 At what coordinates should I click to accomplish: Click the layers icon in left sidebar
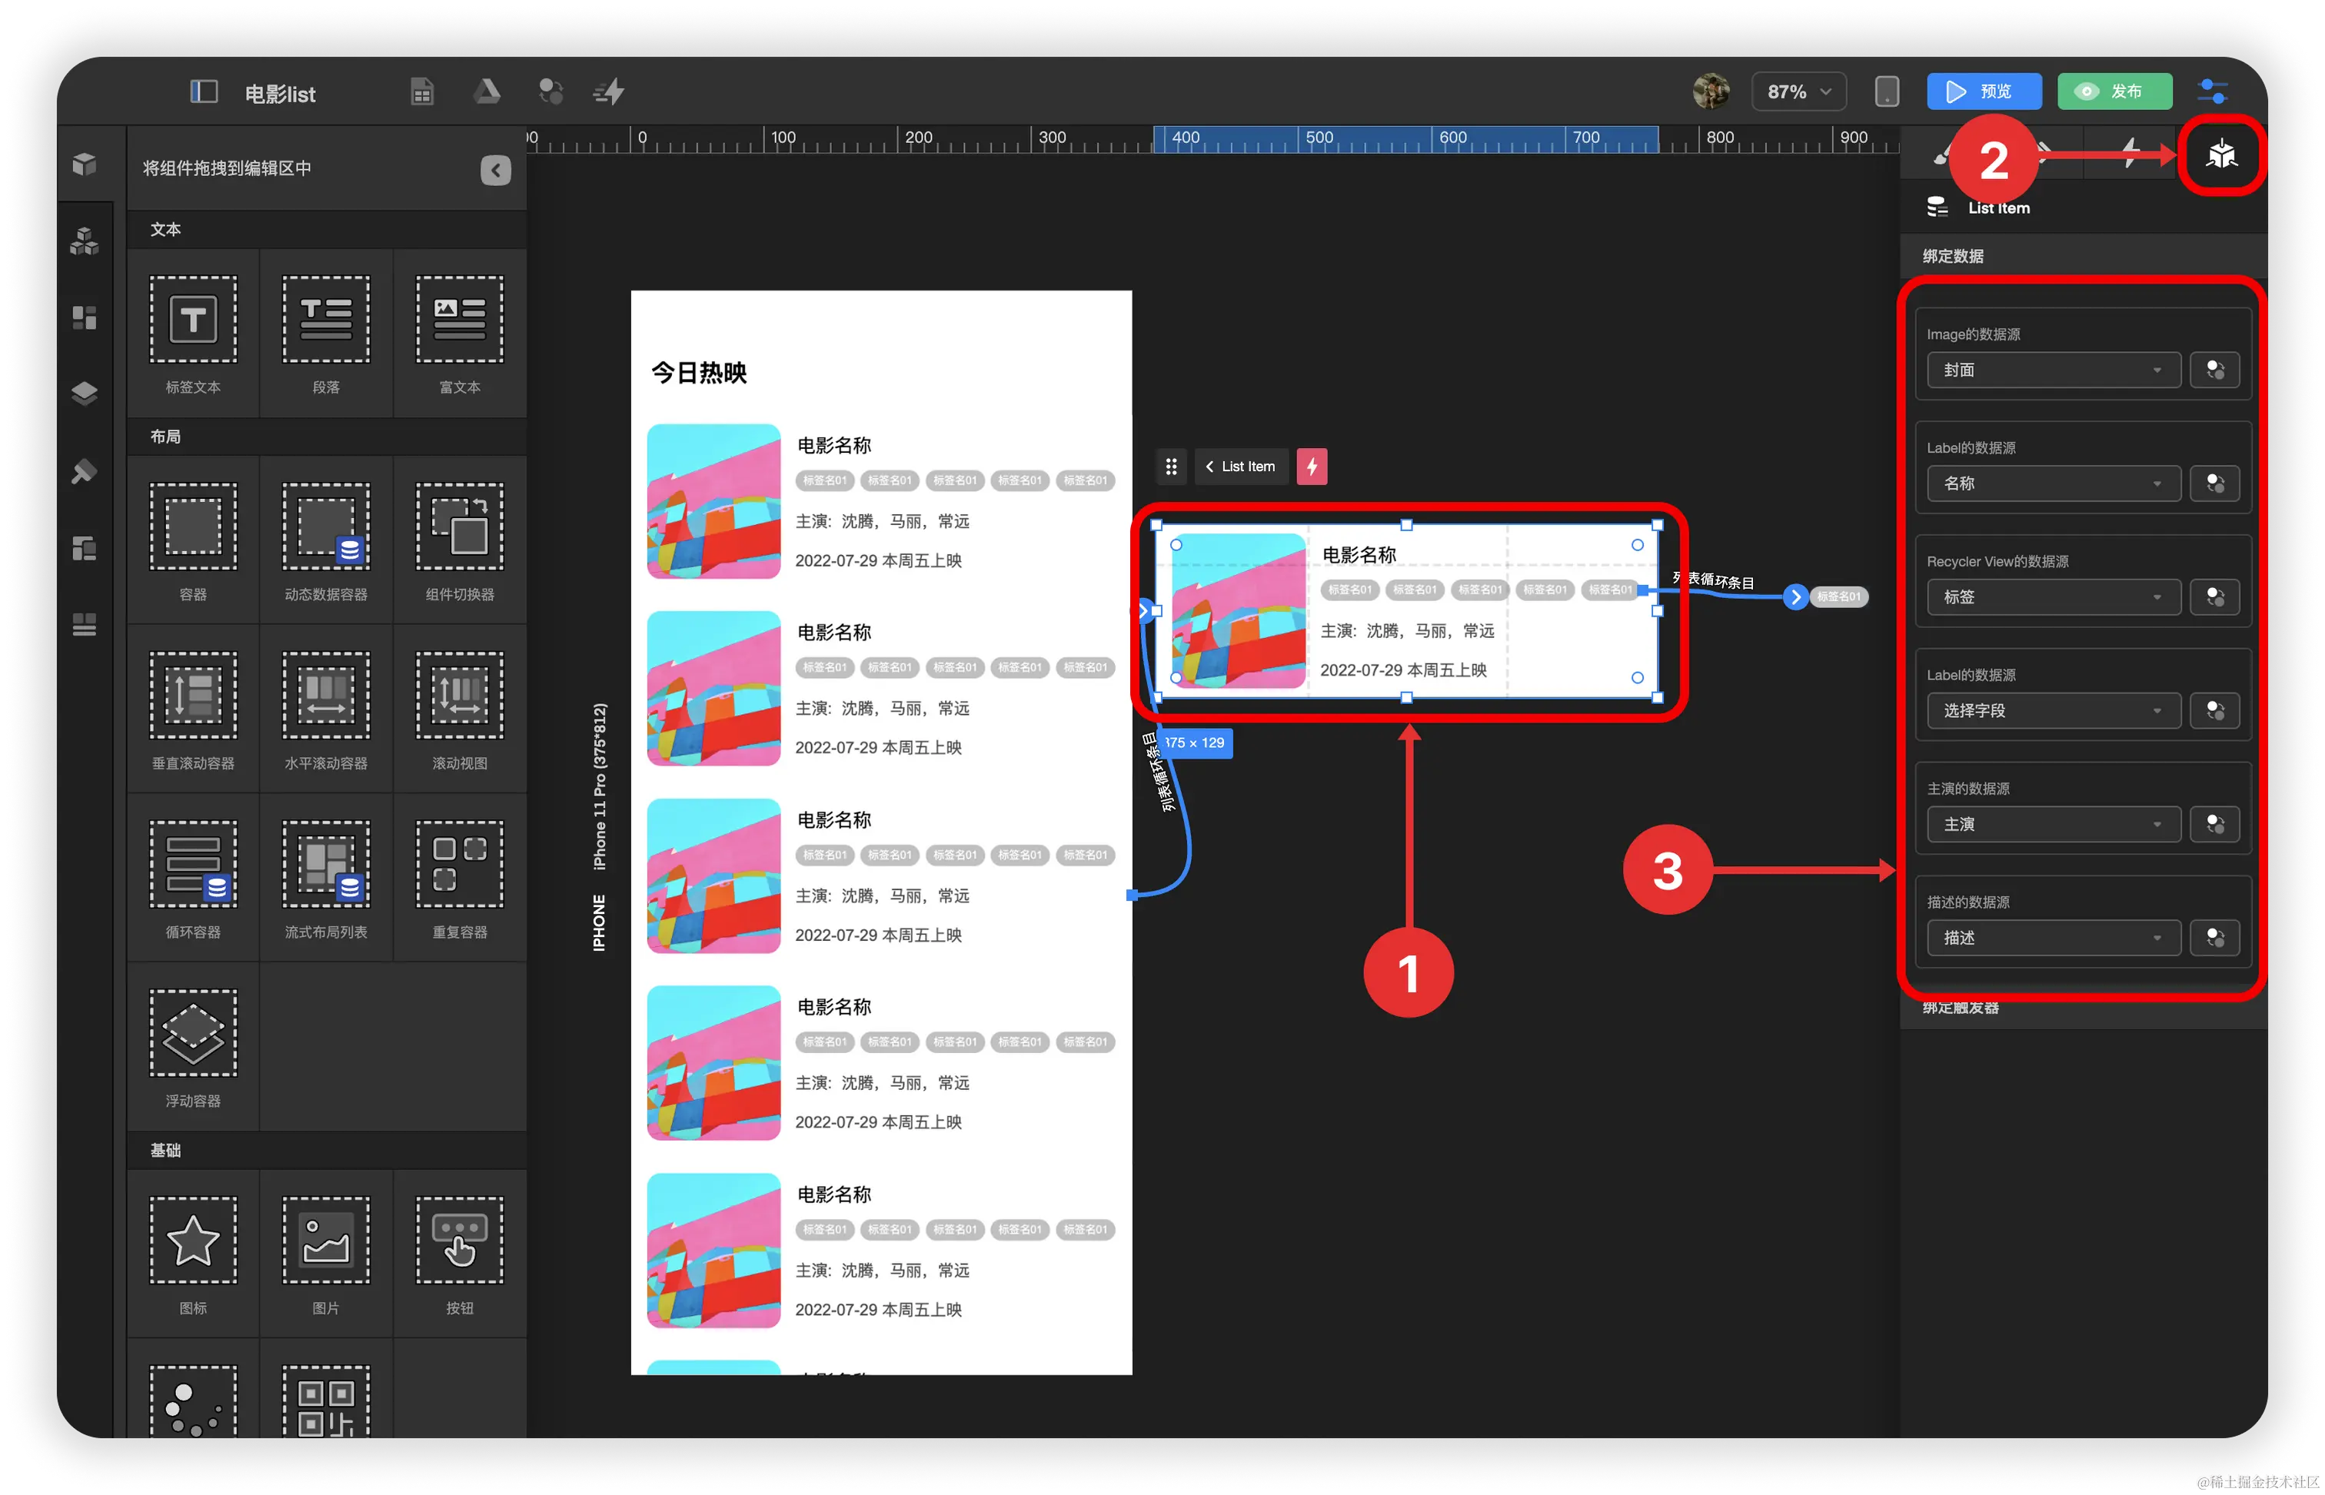(x=85, y=394)
